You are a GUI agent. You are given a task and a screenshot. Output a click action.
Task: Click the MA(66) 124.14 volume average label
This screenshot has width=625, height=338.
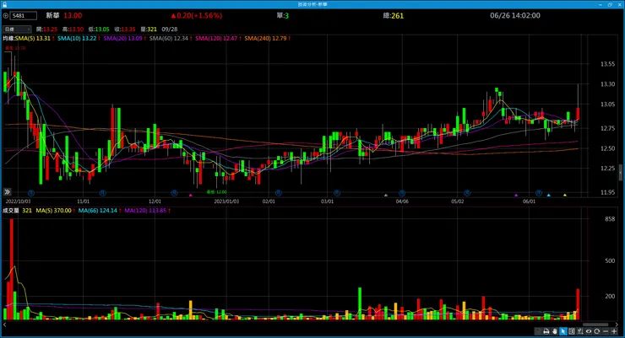(x=100, y=211)
